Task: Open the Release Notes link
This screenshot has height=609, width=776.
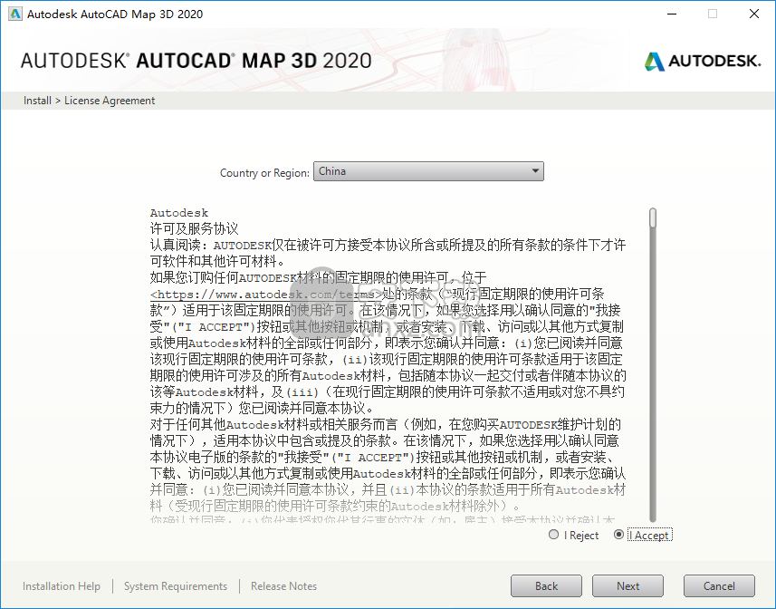Action: coord(283,586)
